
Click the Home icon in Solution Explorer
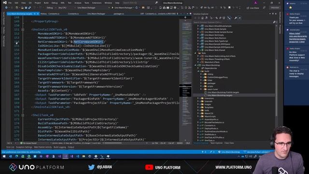tap(202, 18)
